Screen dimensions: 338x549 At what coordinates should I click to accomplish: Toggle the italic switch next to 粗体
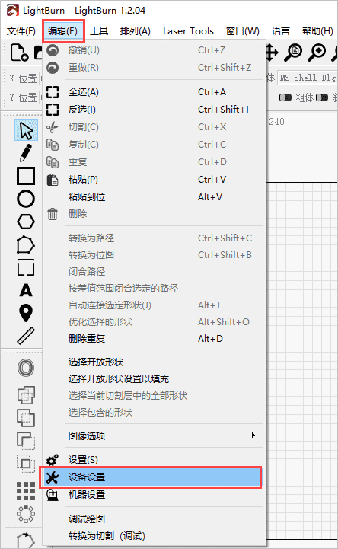322,97
